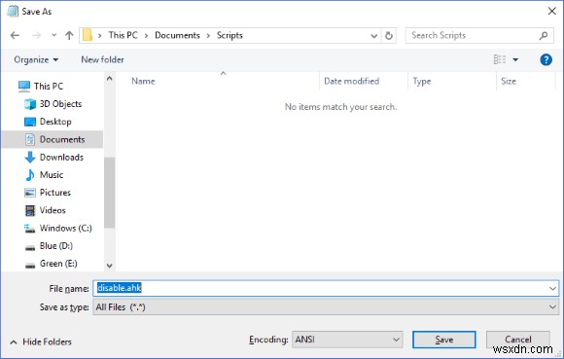The width and height of the screenshot is (564, 359).
Task: Select This PC in the address path
Action: 123,35
